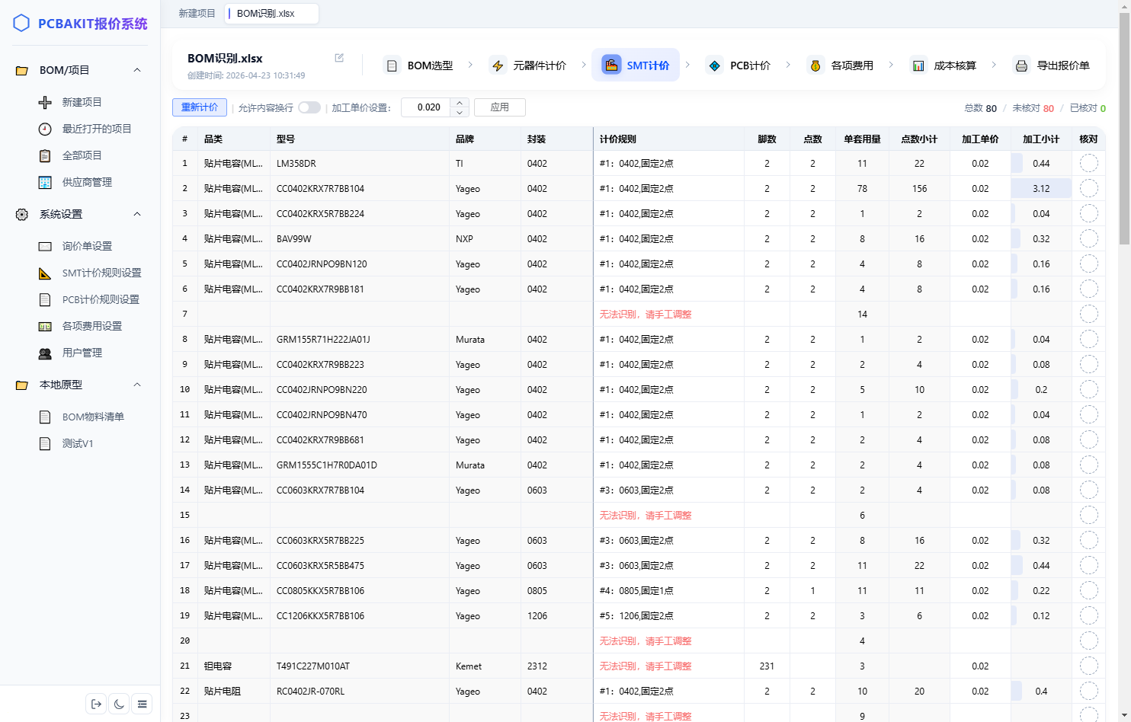Toggle the 允许内容换行 switch

(309, 107)
